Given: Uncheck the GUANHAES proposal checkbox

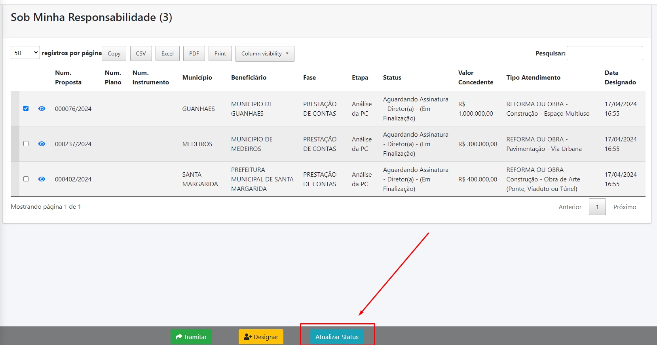Looking at the screenshot, I should click(x=26, y=109).
